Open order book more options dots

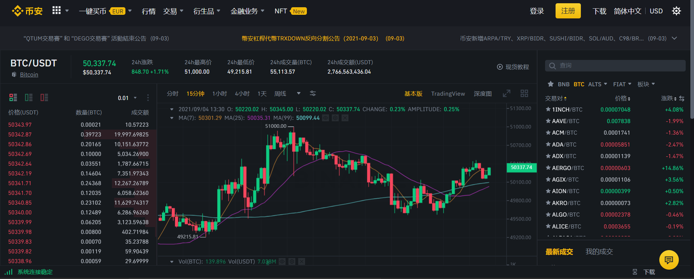pos(148,98)
